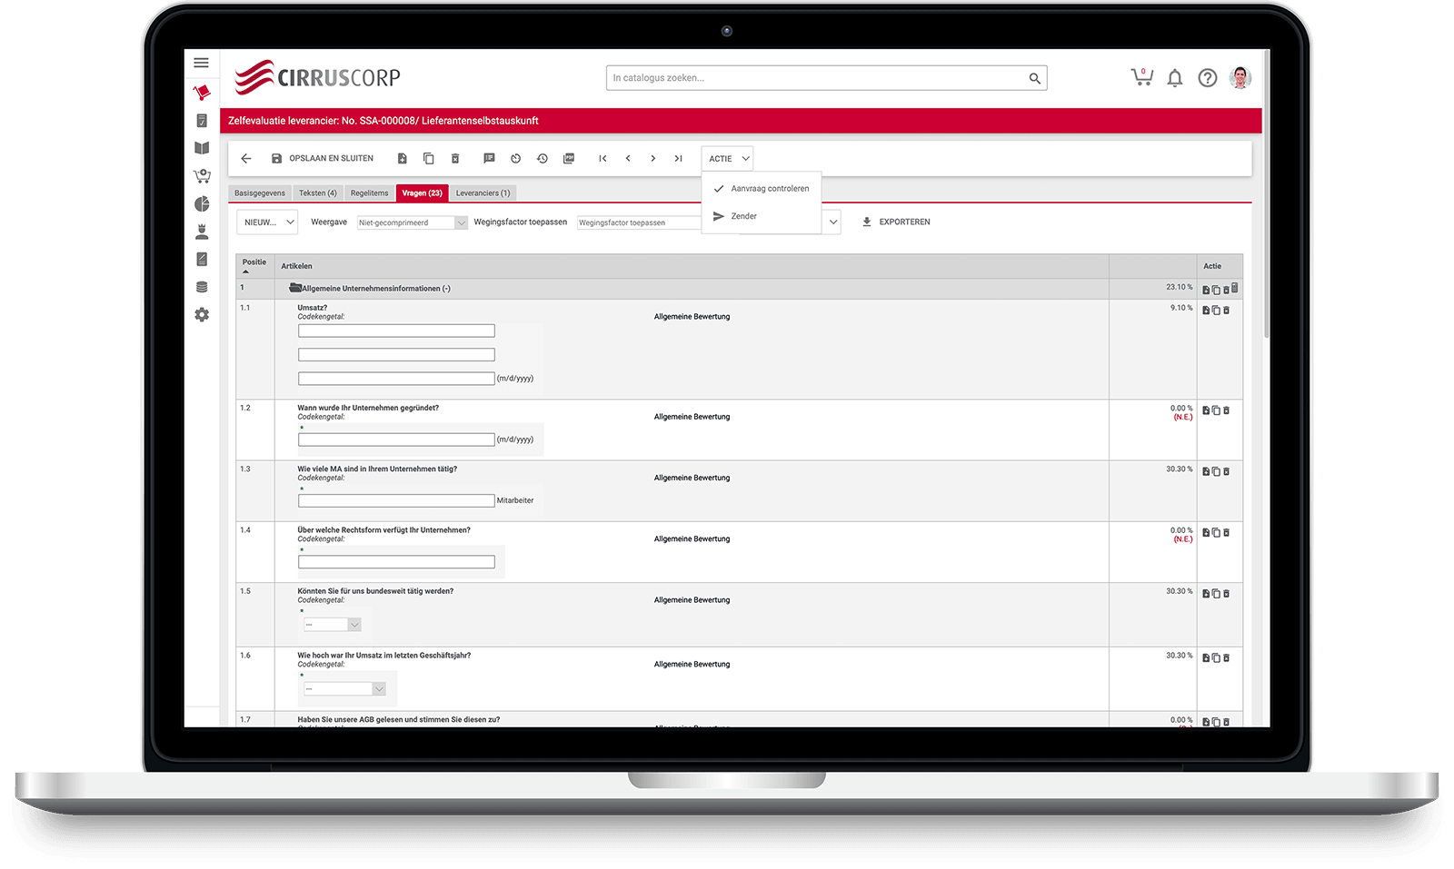Open the shopping cart in the header

coord(1141,77)
